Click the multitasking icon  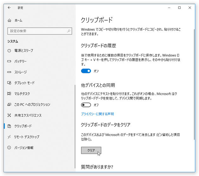pos(9,94)
